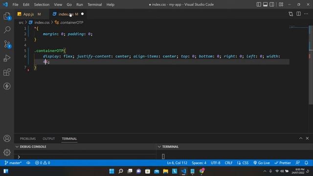Image resolution: width=313 pixels, height=176 pixels.
Task: Open the Explorer view in activity bar
Action: [7, 16]
